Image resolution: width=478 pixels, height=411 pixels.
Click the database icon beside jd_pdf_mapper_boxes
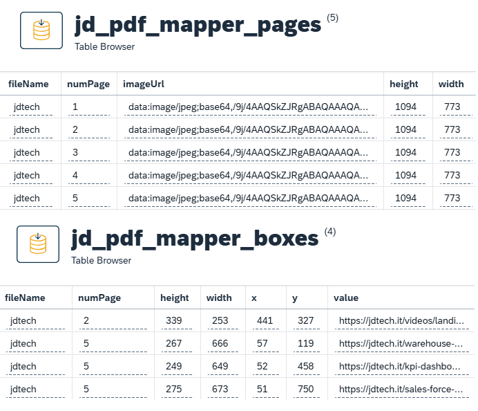coord(38,244)
